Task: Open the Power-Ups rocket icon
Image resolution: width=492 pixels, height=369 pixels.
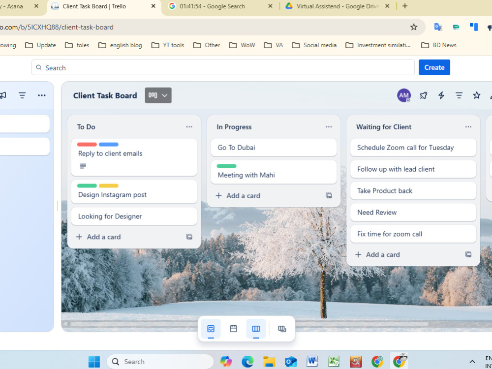Action: click(424, 95)
